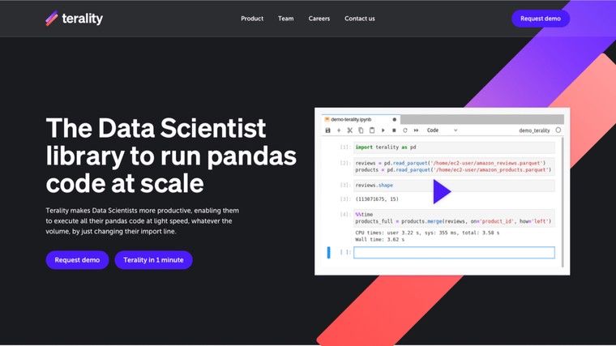This screenshot has width=616, height=346.
Task: Click the add cell plus icon
Action: [x=339, y=130]
